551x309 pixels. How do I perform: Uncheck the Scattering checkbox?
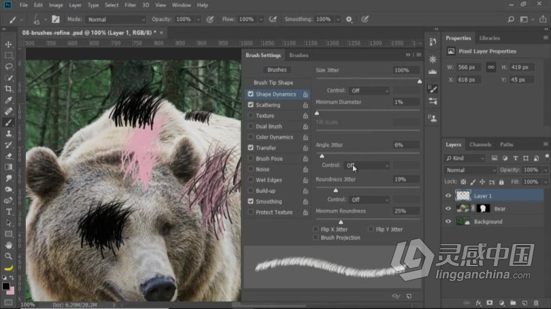coord(250,105)
